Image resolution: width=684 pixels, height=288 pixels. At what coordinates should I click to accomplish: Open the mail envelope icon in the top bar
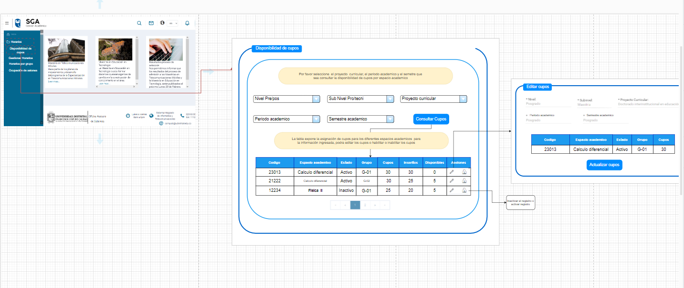point(151,23)
